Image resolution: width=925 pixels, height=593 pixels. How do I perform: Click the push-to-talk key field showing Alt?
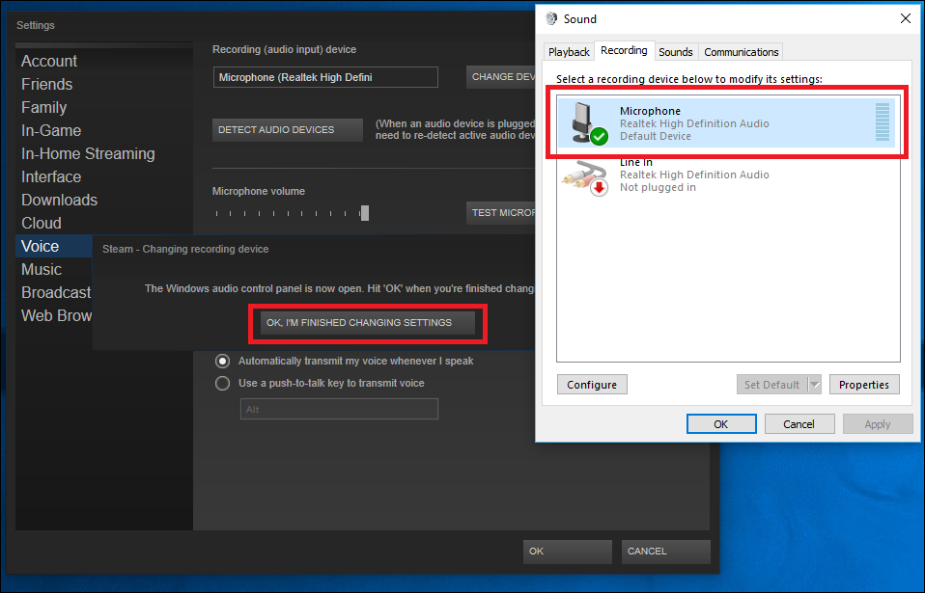(x=339, y=409)
